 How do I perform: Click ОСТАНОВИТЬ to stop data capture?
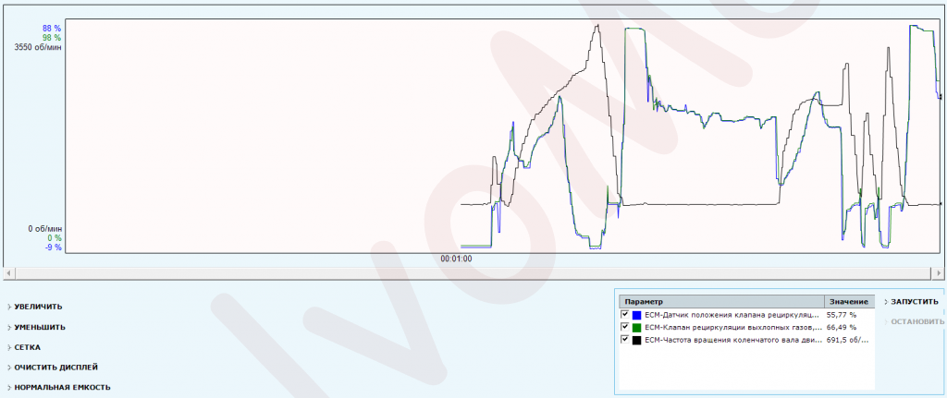pyautogui.click(x=916, y=322)
